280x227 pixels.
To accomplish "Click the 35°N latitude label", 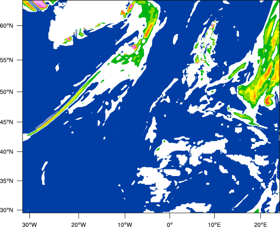I will tap(7, 181).
